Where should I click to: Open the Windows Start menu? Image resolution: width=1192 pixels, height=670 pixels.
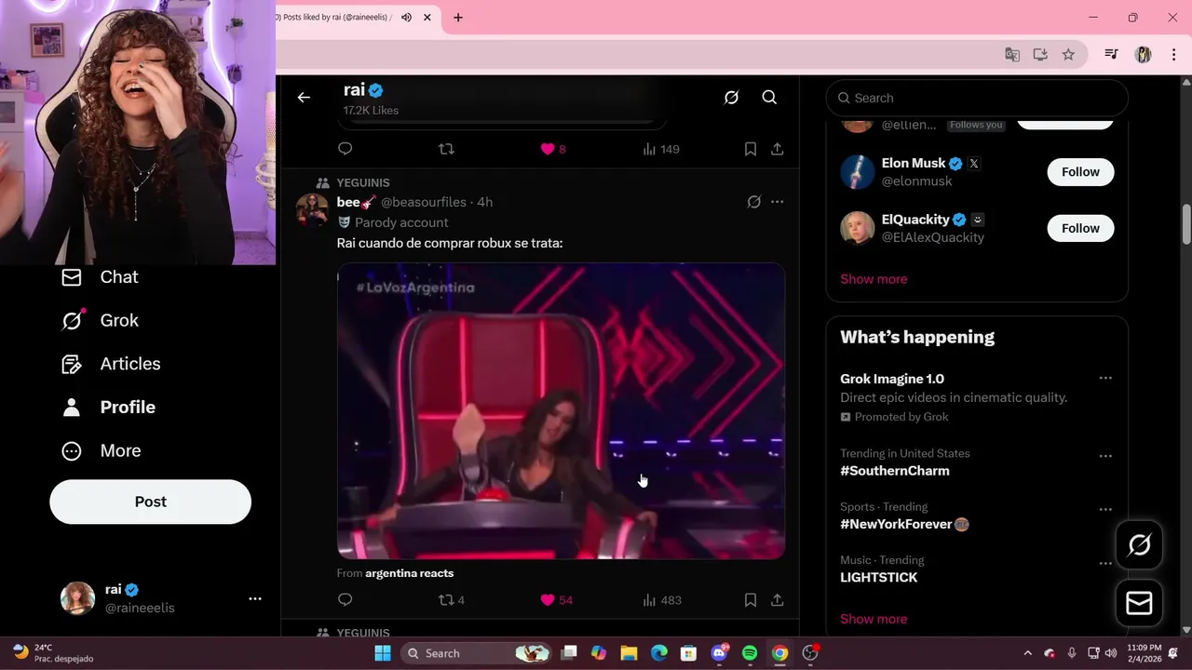[x=383, y=653]
